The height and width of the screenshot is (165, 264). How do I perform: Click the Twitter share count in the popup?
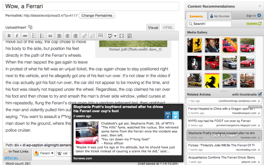click(x=175, y=115)
